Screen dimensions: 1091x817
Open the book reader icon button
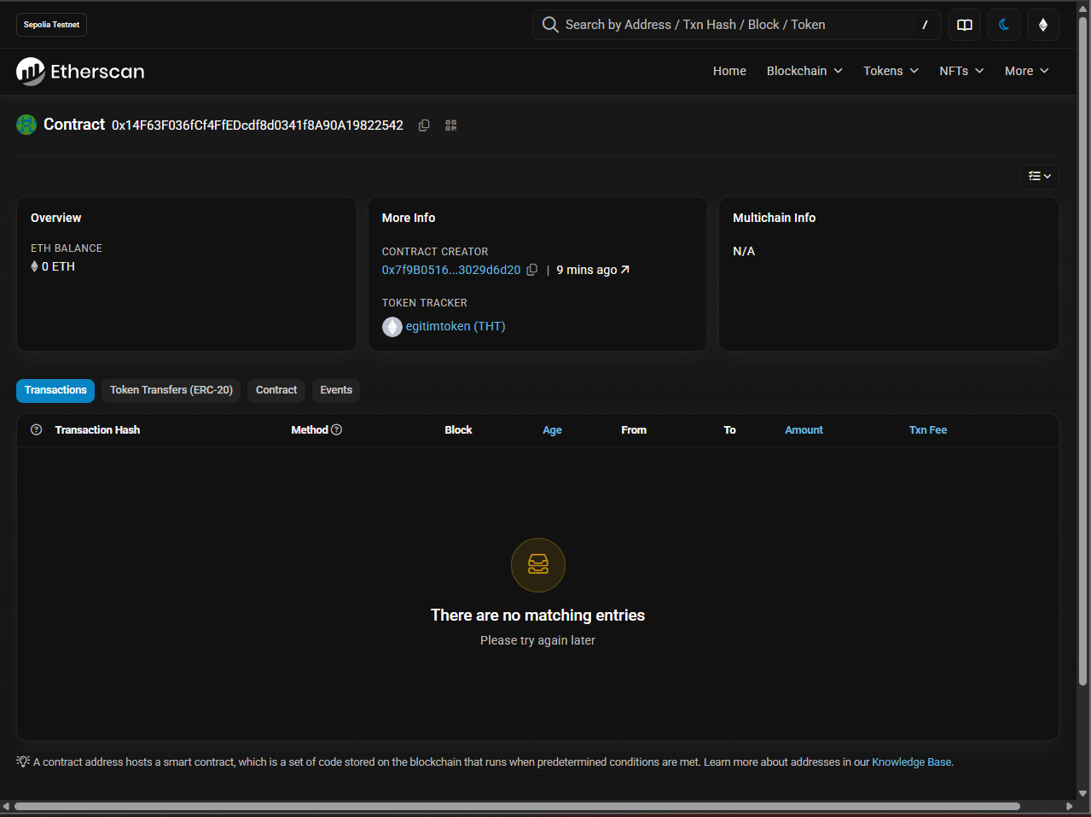pos(965,25)
